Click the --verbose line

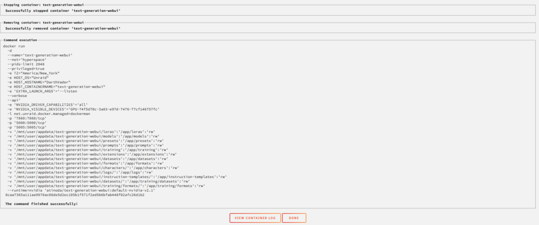tap(17, 95)
